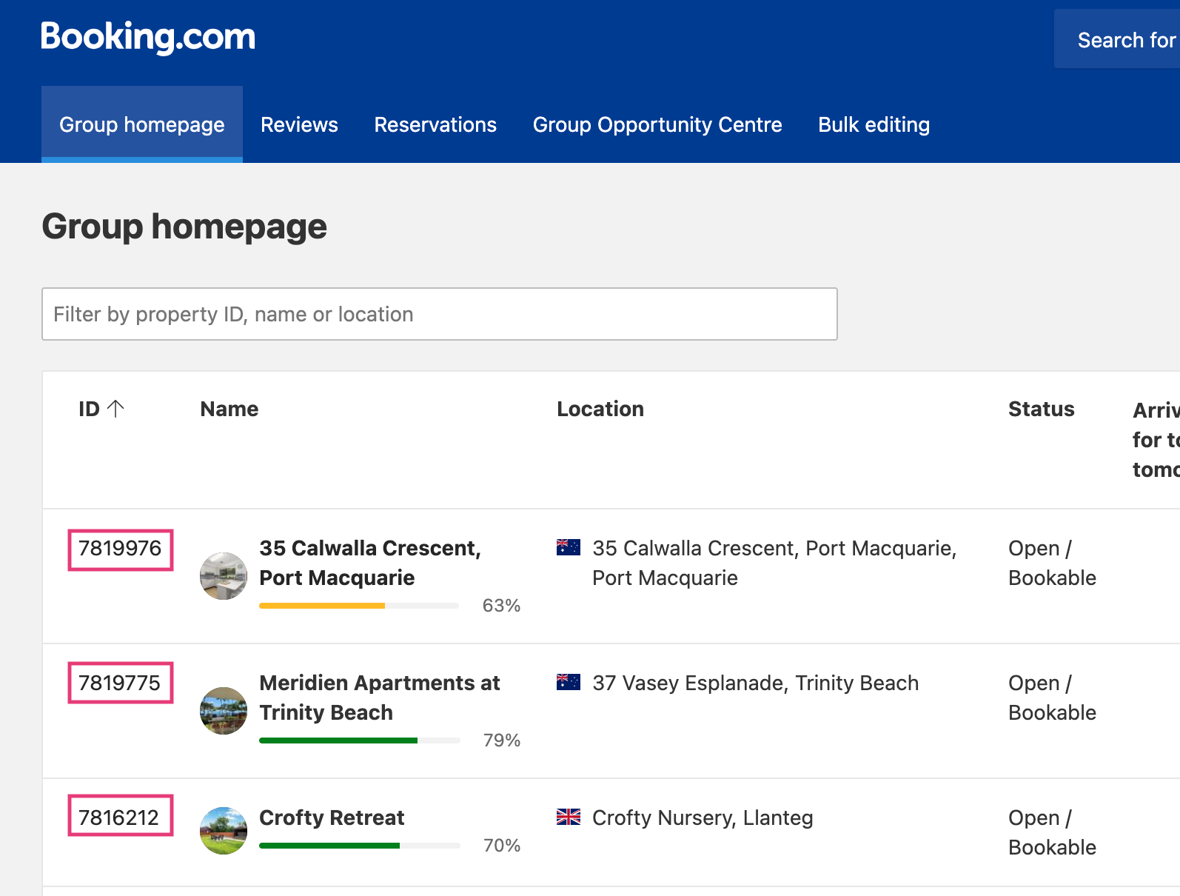This screenshot has width=1180, height=896.
Task: Click location text 37 Vasey Esplanade, Trinity Beach
Action: click(756, 683)
